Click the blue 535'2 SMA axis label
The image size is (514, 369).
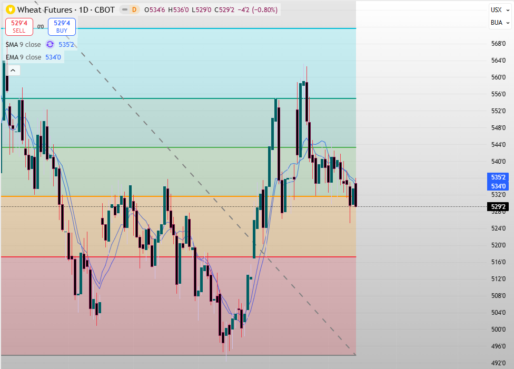[x=498, y=178]
